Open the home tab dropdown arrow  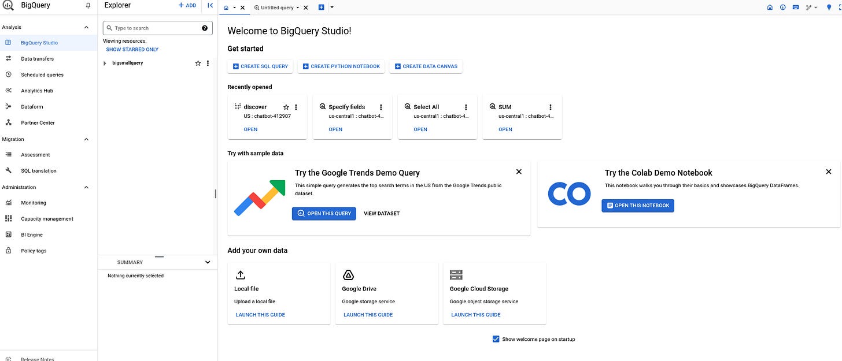(x=234, y=8)
